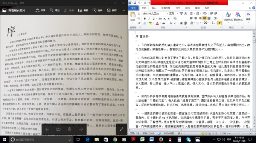This screenshot has width=256, height=143.
Task: Align paragraph text right in Word
Action: click(200, 18)
